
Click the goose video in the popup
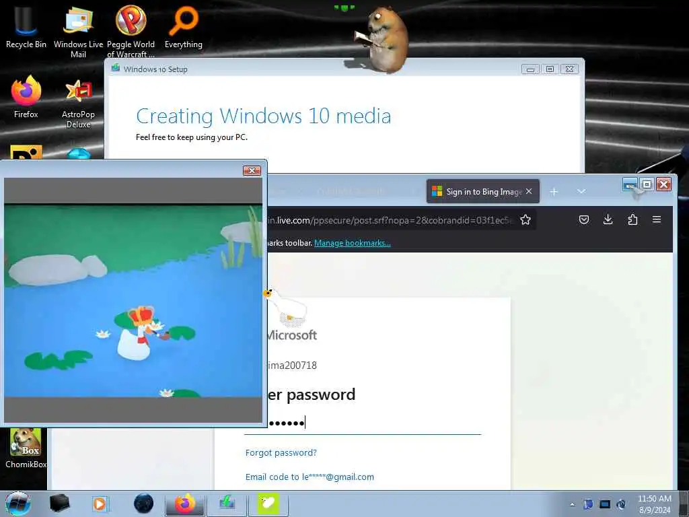tap(133, 301)
